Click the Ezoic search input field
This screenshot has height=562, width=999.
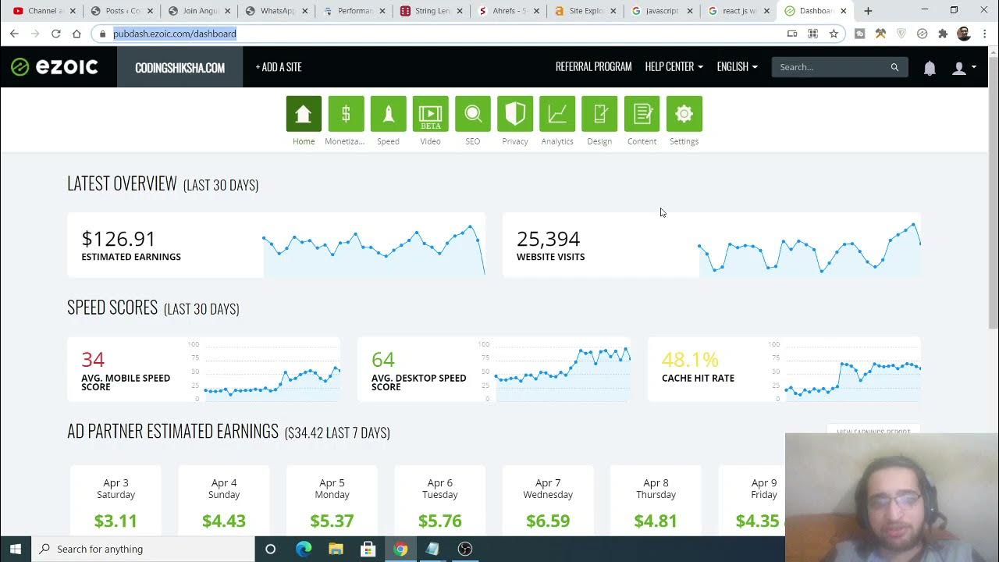pyautogui.click(x=832, y=67)
